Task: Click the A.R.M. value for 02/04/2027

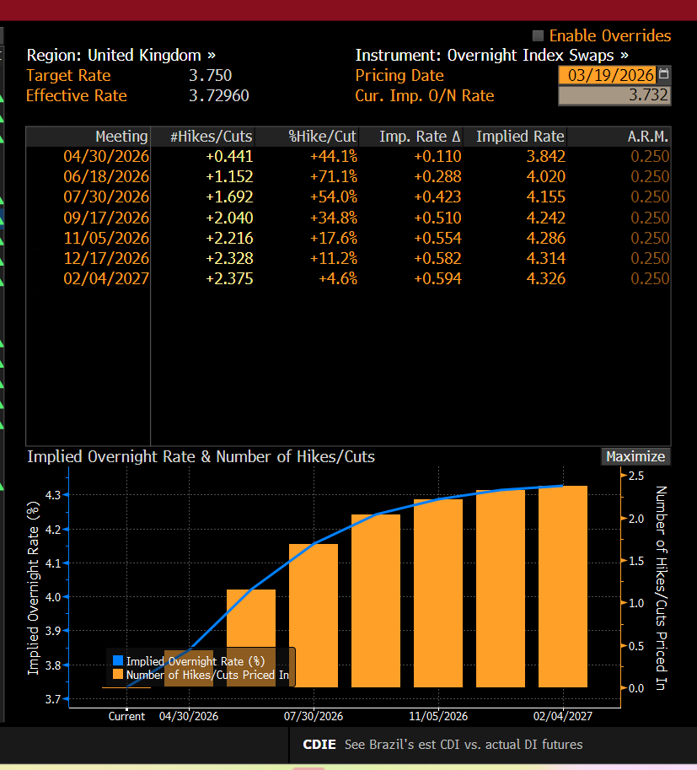Action: (x=650, y=278)
